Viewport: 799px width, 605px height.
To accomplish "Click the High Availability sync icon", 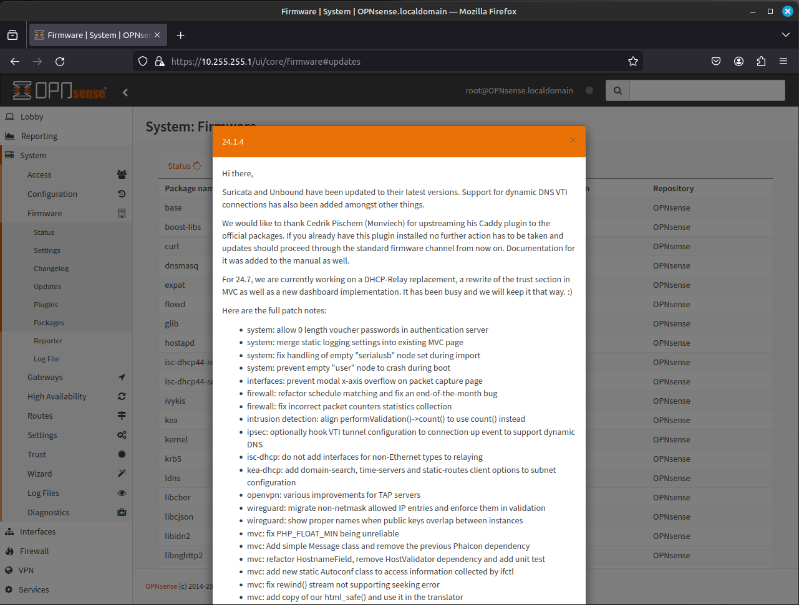I will 122,396.
